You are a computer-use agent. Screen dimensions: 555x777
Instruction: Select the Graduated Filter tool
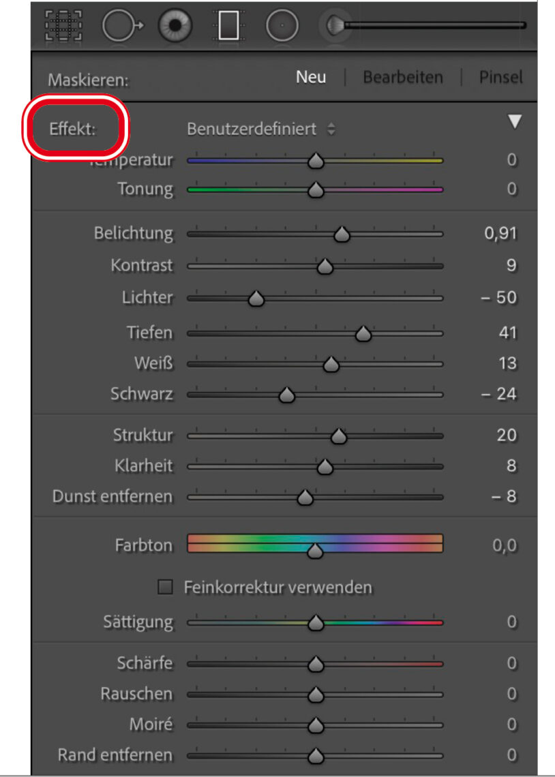[x=228, y=25]
